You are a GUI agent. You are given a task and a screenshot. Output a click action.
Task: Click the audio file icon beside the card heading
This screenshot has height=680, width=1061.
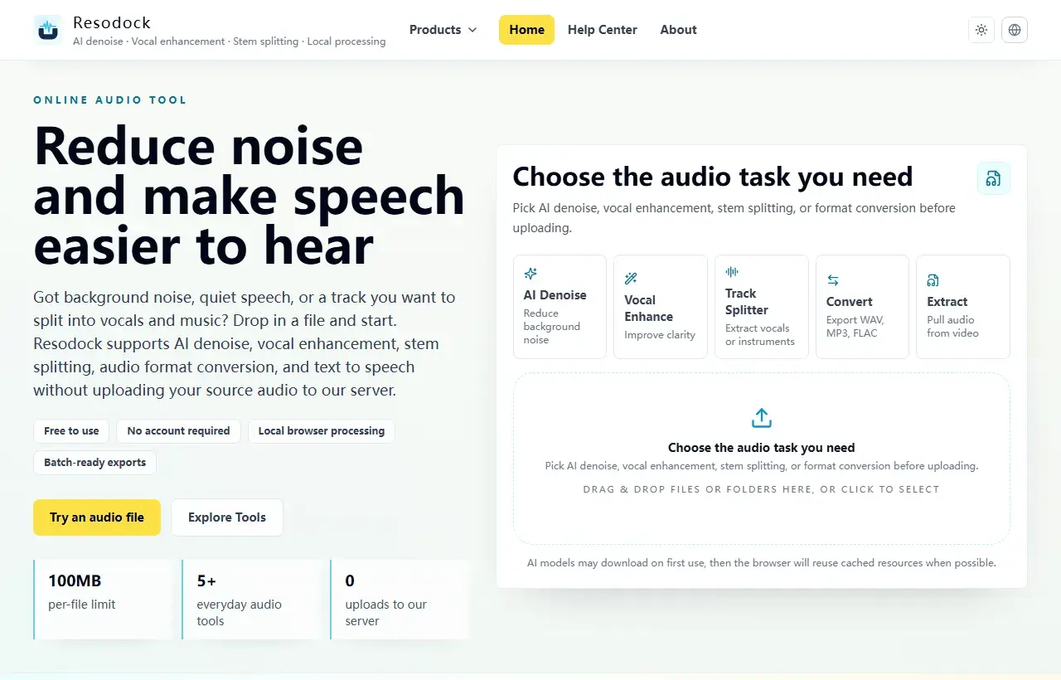pos(993,178)
